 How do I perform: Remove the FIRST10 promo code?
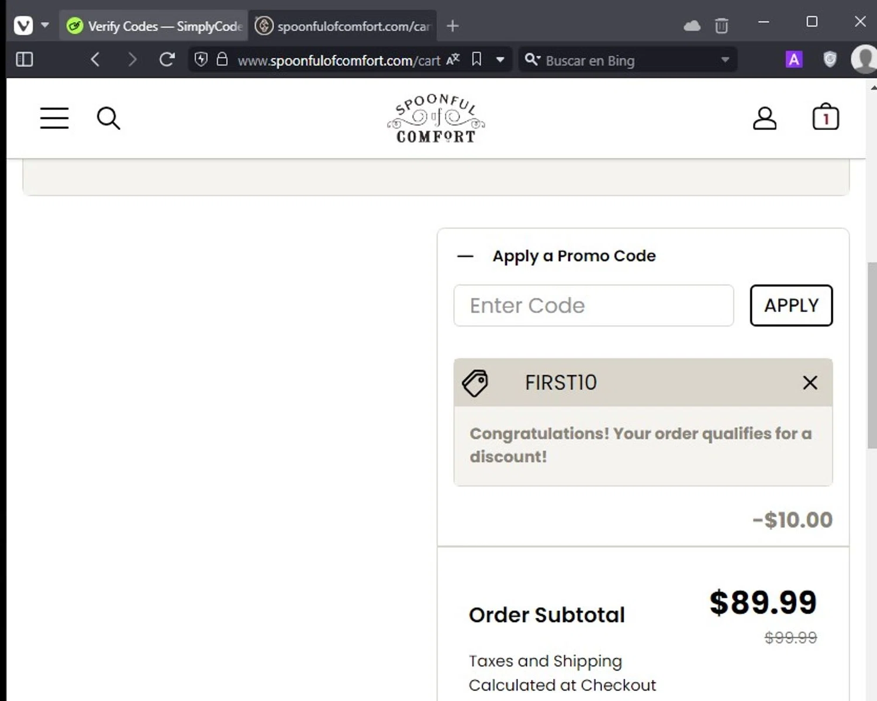810,383
